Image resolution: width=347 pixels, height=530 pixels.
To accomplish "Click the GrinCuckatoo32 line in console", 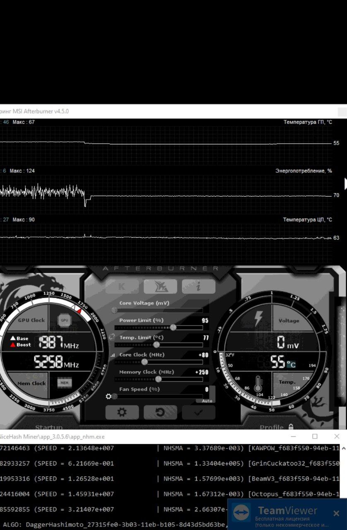I will pyautogui.click(x=170, y=463).
